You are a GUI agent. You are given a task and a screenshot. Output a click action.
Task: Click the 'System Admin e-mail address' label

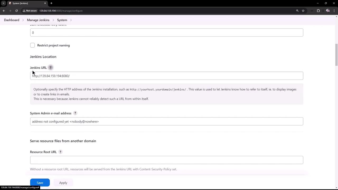pyautogui.click(x=51, y=113)
